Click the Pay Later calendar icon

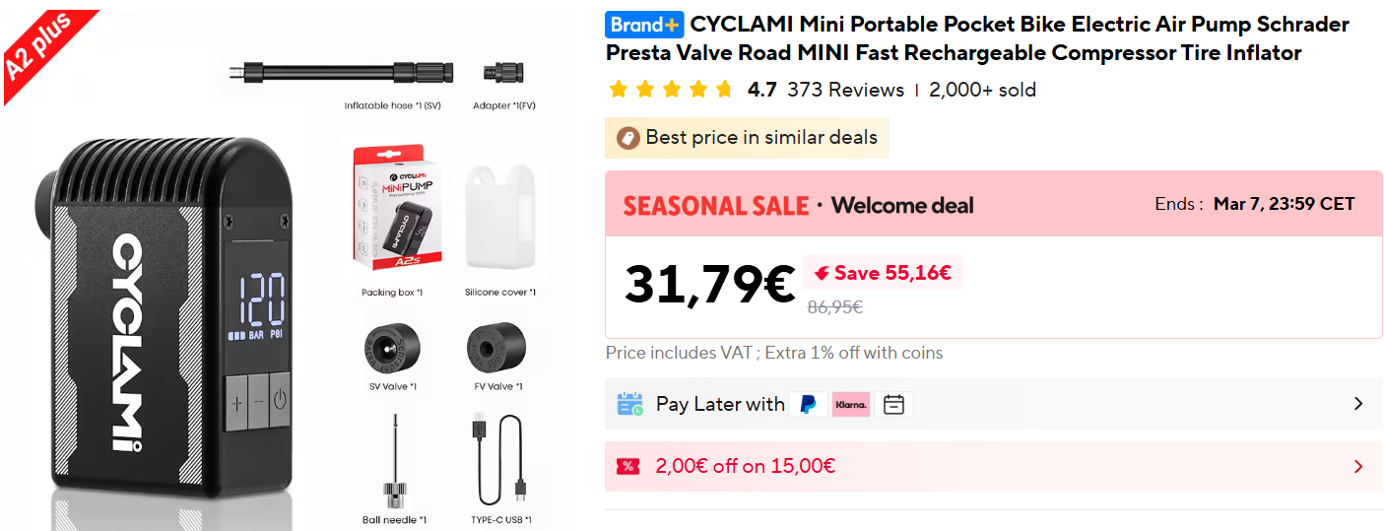629,404
